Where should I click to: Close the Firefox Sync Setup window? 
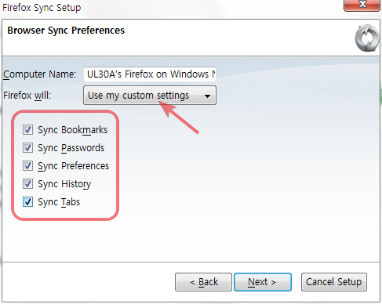click(x=362, y=5)
